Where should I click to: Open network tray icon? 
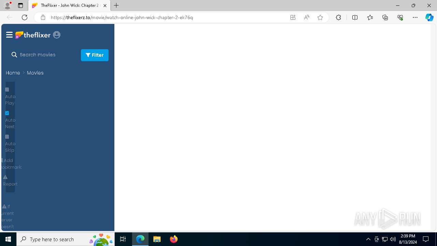pos(385,239)
